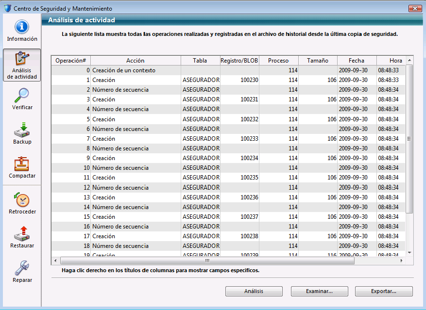The height and width of the screenshot is (310, 426).
Task: Click the Fecha column header
Action: (356, 61)
